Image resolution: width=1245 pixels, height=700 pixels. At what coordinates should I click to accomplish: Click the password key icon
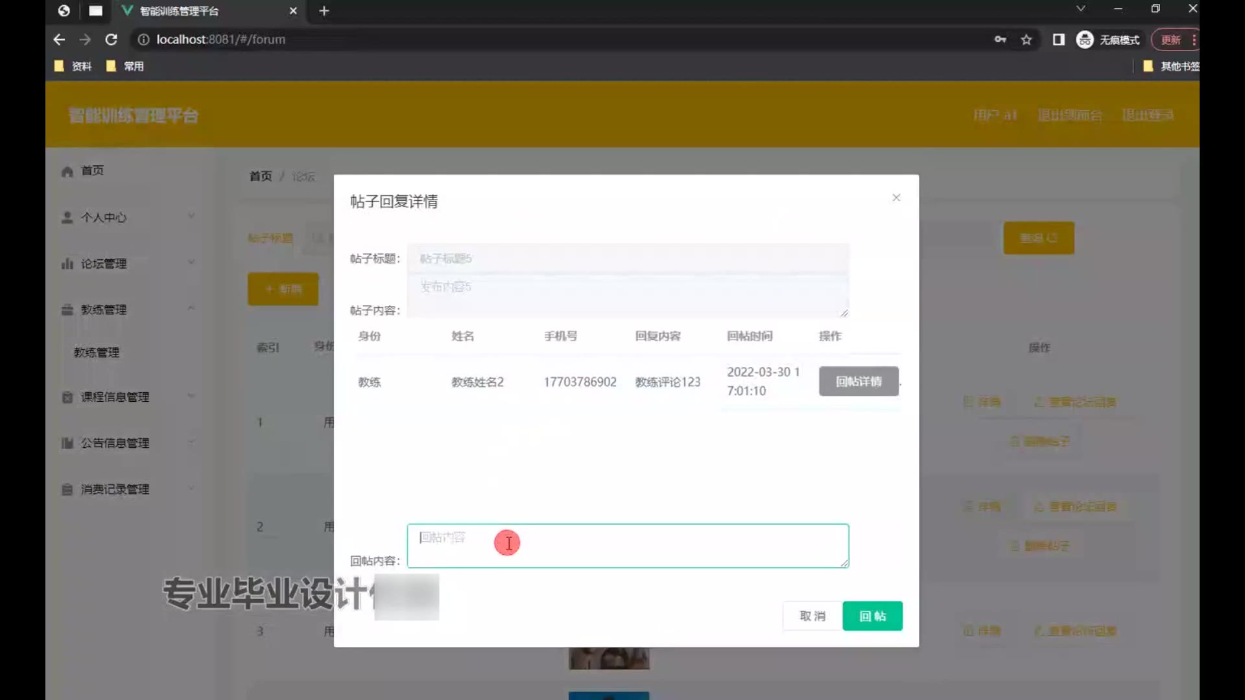point(1000,40)
